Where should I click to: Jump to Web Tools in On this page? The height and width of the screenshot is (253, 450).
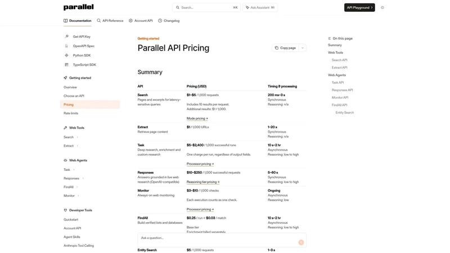pos(335,52)
